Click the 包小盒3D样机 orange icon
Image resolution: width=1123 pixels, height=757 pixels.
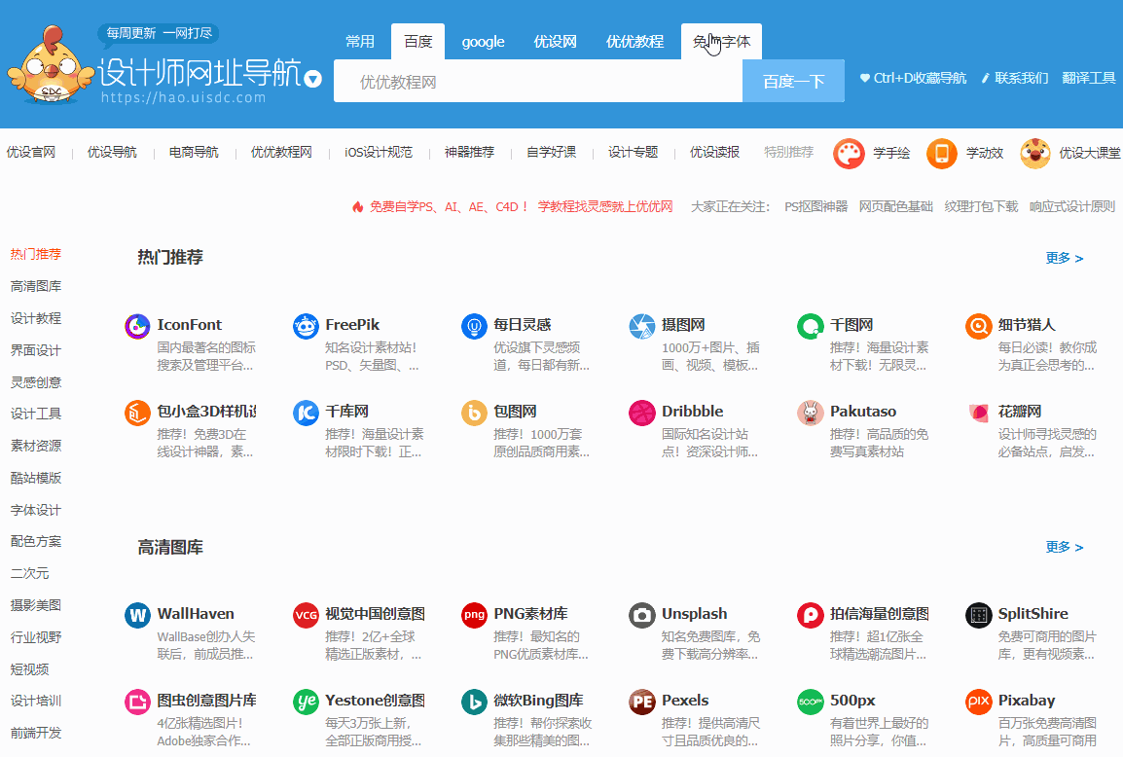click(137, 413)
